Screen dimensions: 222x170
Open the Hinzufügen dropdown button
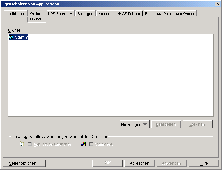tap(135, 124)
